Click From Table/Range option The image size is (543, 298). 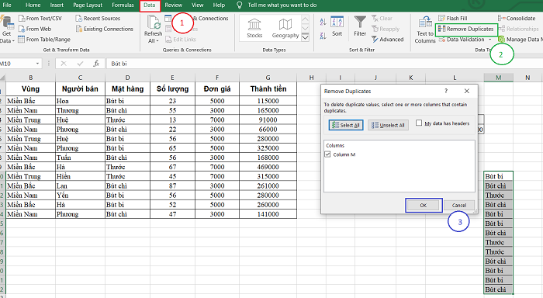(x=44, y=40)
